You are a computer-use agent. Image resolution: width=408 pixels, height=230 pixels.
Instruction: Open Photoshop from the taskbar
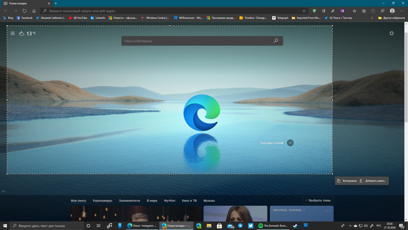[x=306, y=226]
